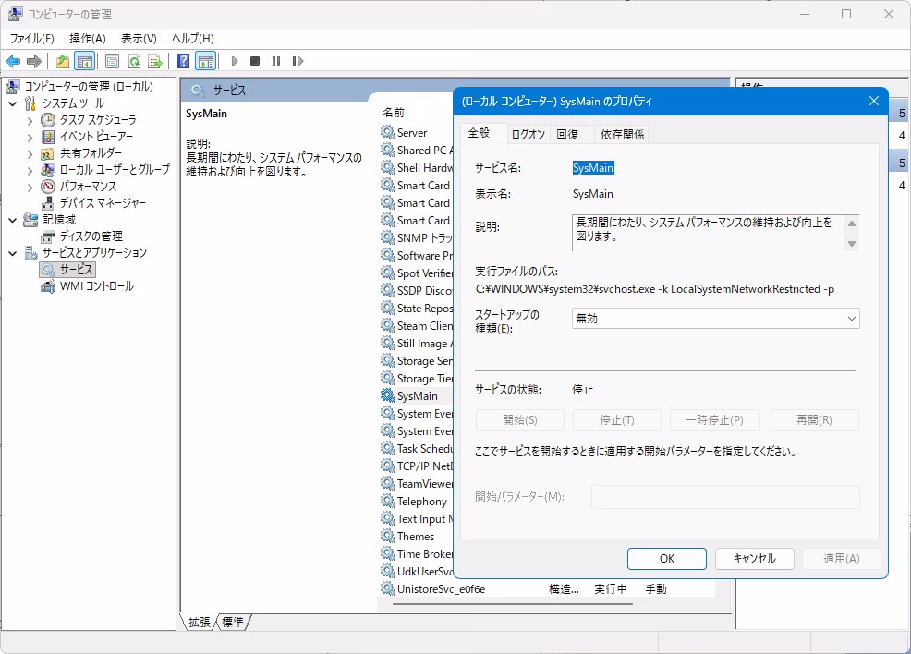Expand the イベント ビューアー tree node

30,137
